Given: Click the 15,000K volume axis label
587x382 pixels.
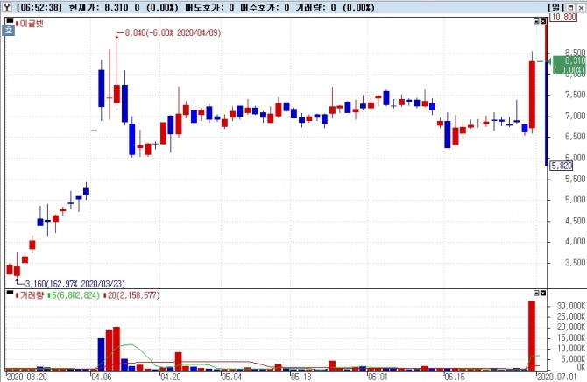Looking at the screenshot, I should click(x=571, y=337).
